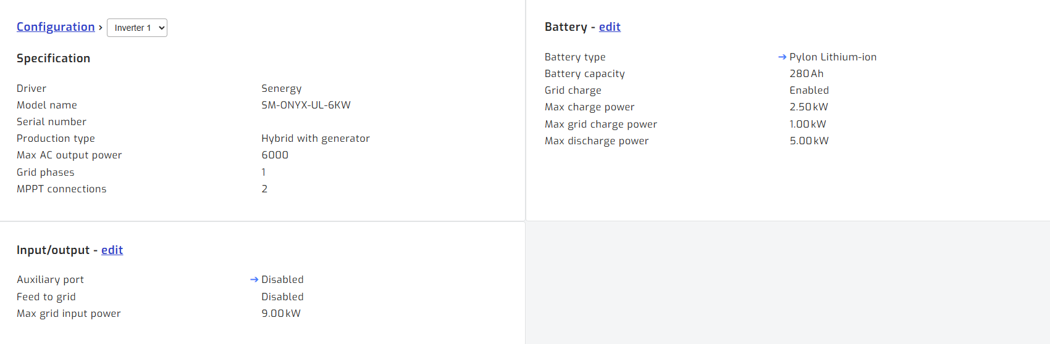Click the Feed to grid Disabled value

282,297
